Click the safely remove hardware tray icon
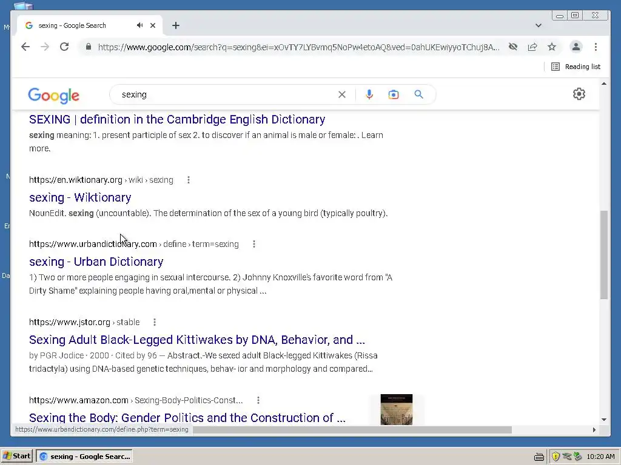 [x=577, y=457]
